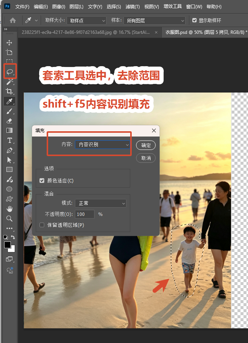Open the 模式 blend mode dropdown
Screen dimensions: 248x343
click(101, 203)
